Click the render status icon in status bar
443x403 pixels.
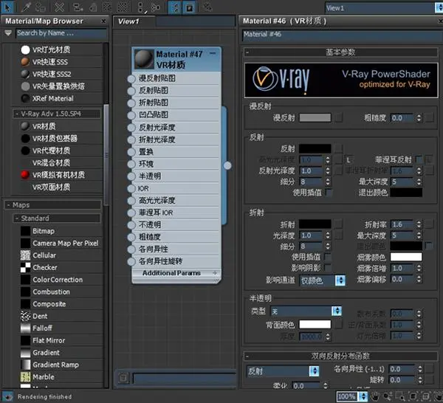[7, 396]
